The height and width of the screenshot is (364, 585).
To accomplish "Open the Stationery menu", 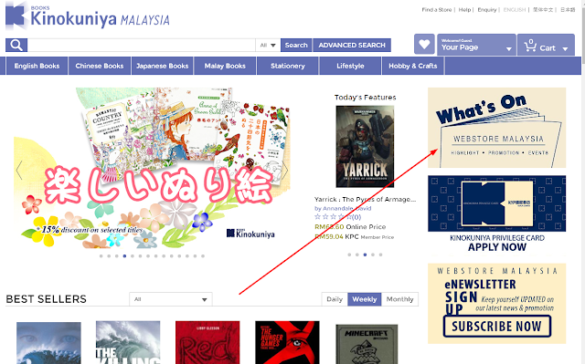I will tap(288, 66).
